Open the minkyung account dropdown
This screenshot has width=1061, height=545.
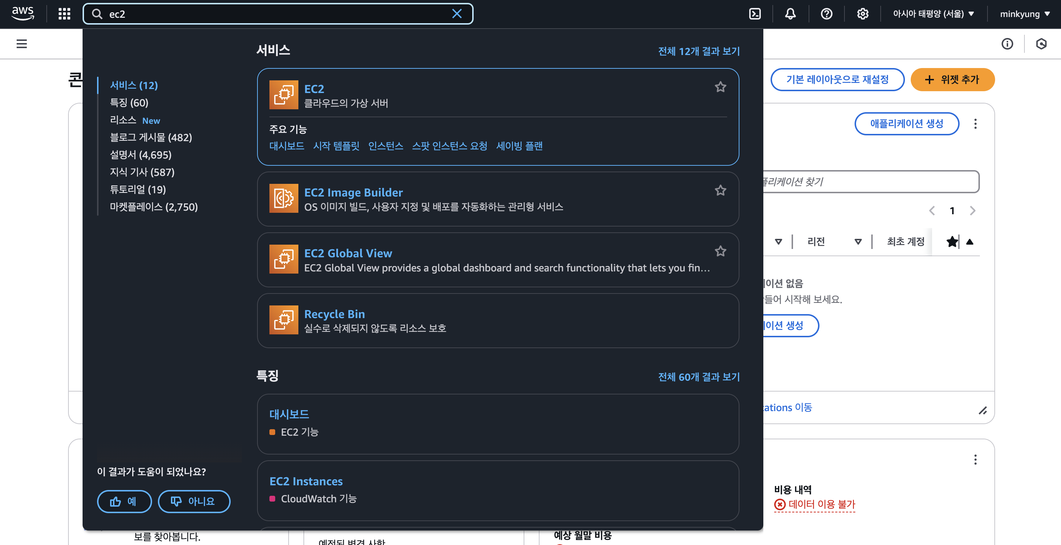tap(1024, 14)
